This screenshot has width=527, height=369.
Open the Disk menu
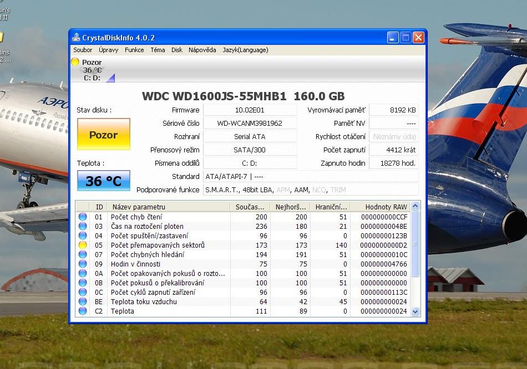coord(177,50)
